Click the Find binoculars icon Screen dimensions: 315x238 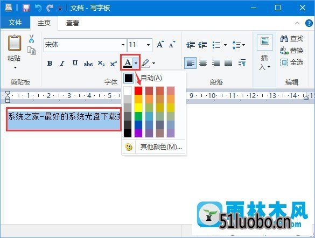tap(284, 38)
